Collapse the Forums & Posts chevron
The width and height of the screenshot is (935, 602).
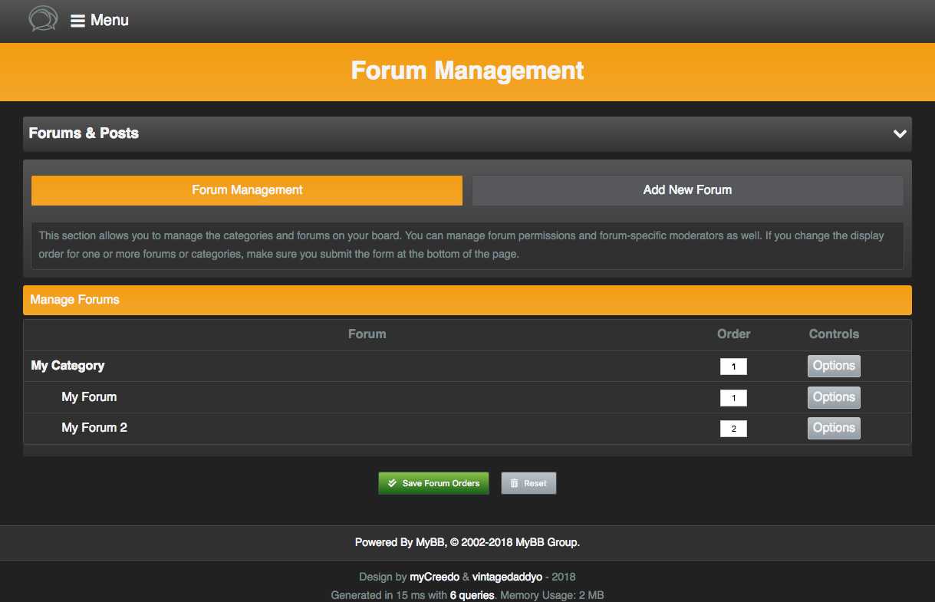900,133
